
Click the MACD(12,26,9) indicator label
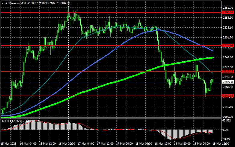click(12, 121)
